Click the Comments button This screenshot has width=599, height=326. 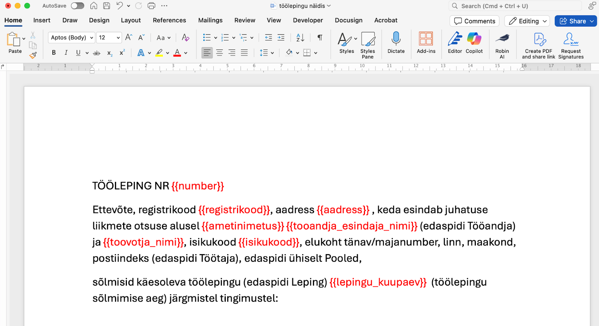click(474, 21)
